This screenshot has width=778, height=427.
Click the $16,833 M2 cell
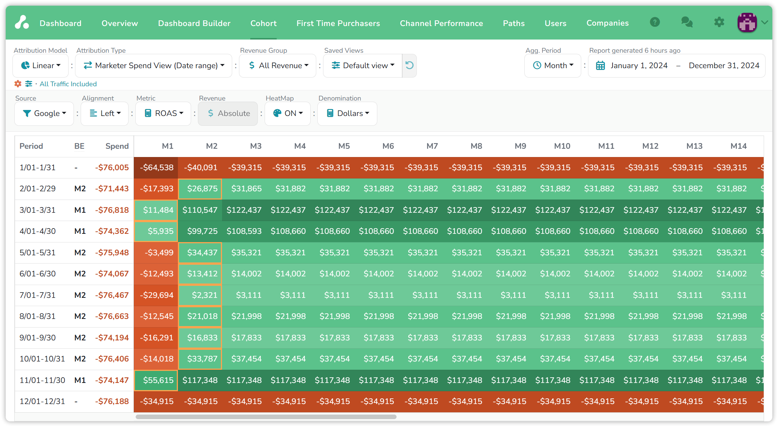(200, 338)
